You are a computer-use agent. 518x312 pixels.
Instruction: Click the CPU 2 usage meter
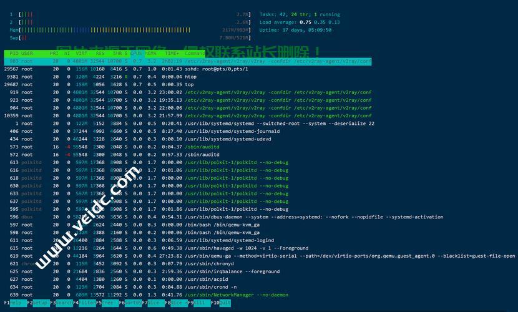click(130, 22)
